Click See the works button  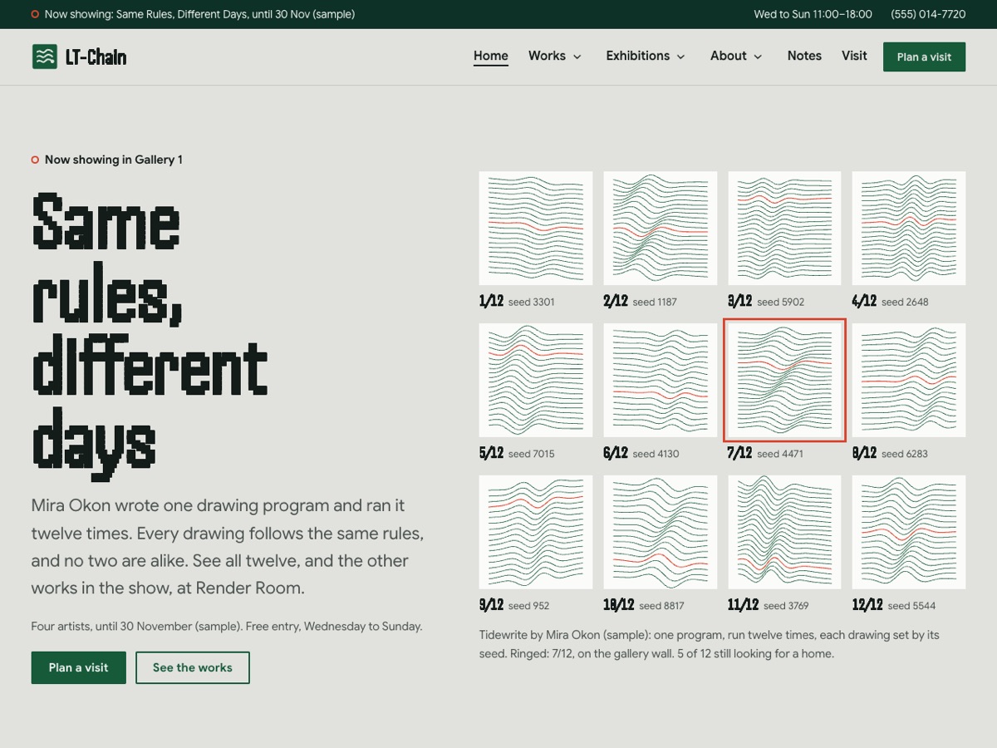tap(193, 667)
